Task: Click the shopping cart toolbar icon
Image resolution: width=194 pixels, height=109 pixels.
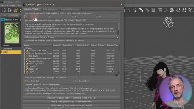Action: tap(160, 10)
